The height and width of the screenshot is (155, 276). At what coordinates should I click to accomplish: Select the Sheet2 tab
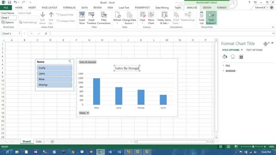(x=27, y=142)
